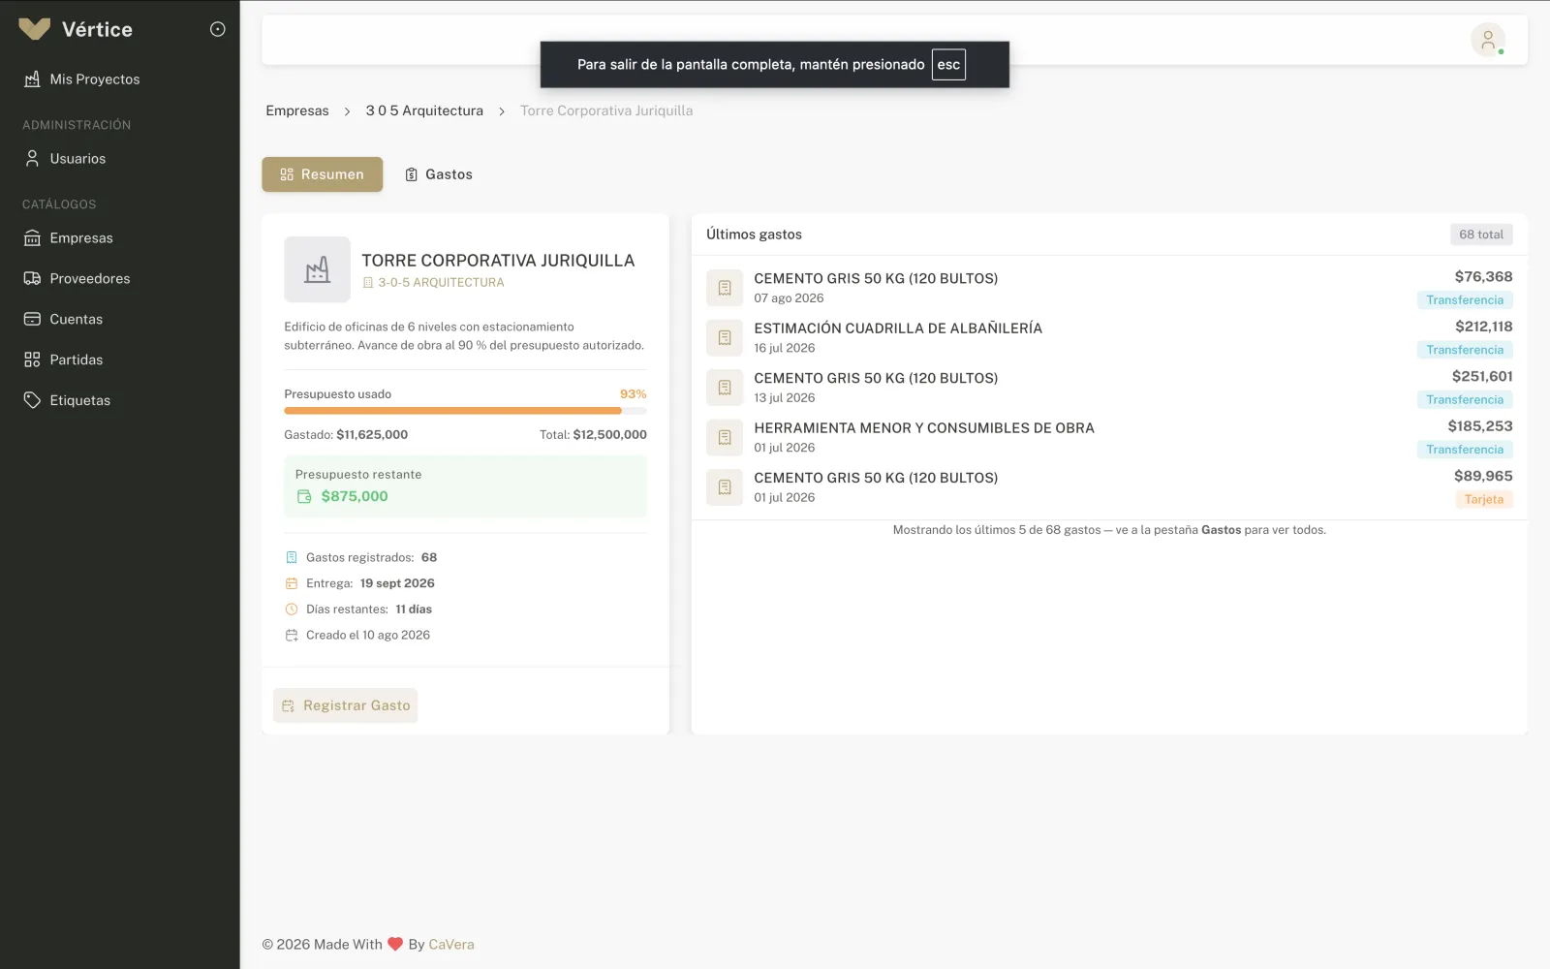Open ESTIMACIÓN CUADRILLA DE ALBAÑILERÍA expense

898,328
